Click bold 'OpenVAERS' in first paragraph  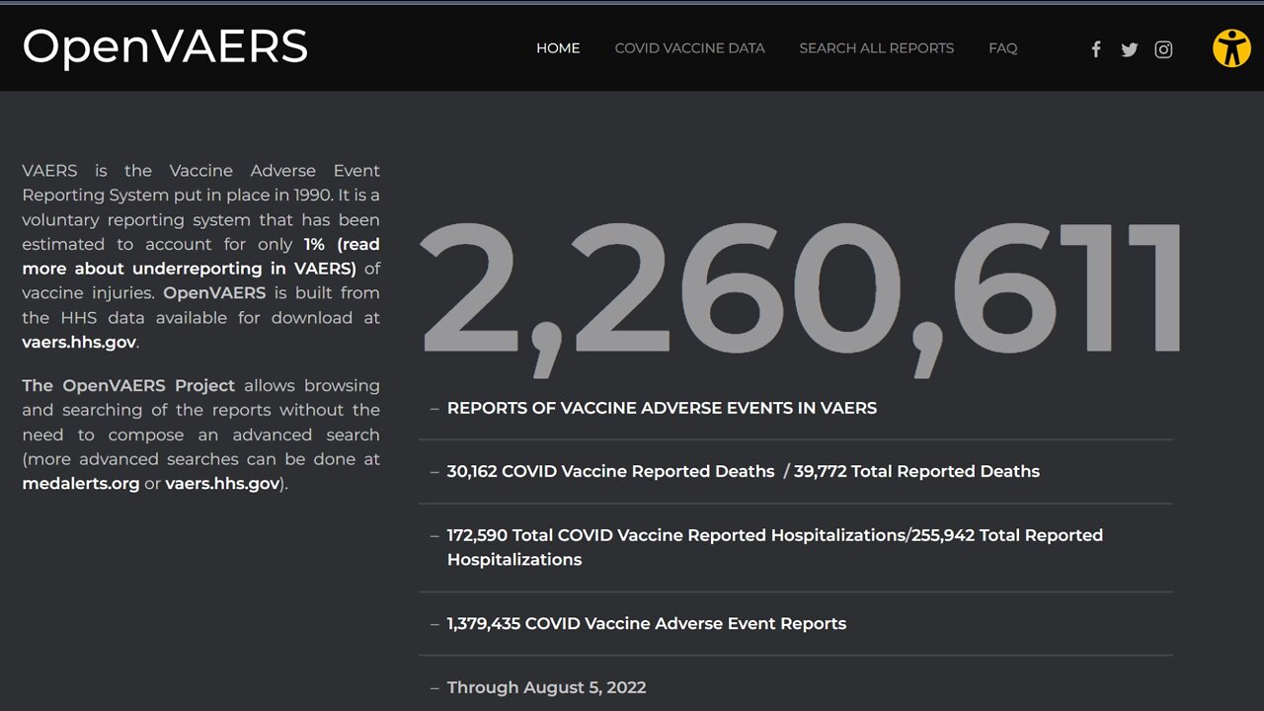click(x=214, y=293)
